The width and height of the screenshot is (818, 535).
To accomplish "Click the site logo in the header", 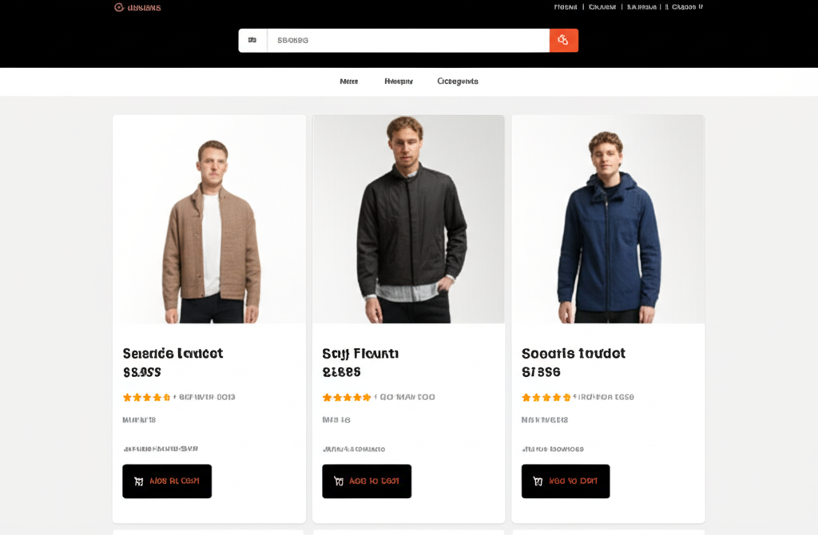I will [137, 7].
